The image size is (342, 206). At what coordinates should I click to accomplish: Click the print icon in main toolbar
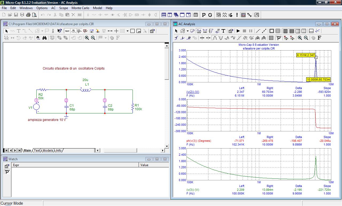point(28,15)
